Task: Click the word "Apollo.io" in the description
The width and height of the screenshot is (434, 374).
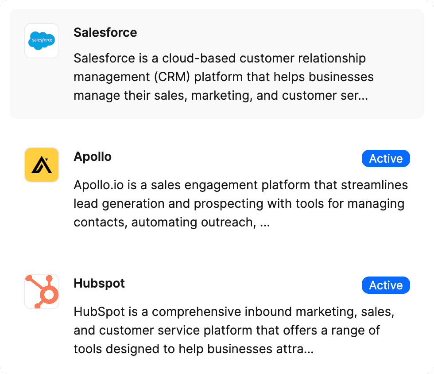Action: pos(98,185)
